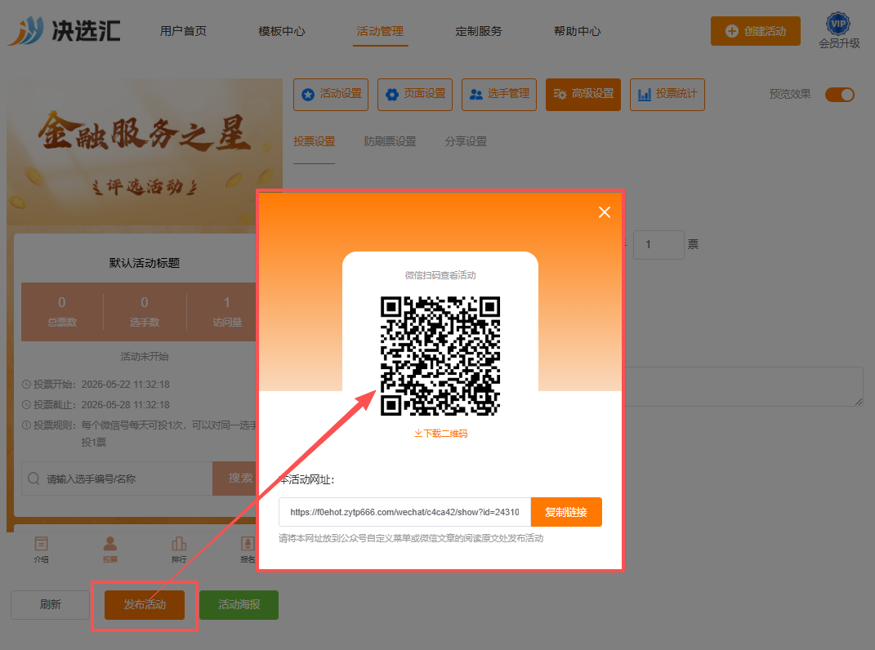The image size is (875, 650).
Task: Close the QR code popup
Action: pos(605,212)
